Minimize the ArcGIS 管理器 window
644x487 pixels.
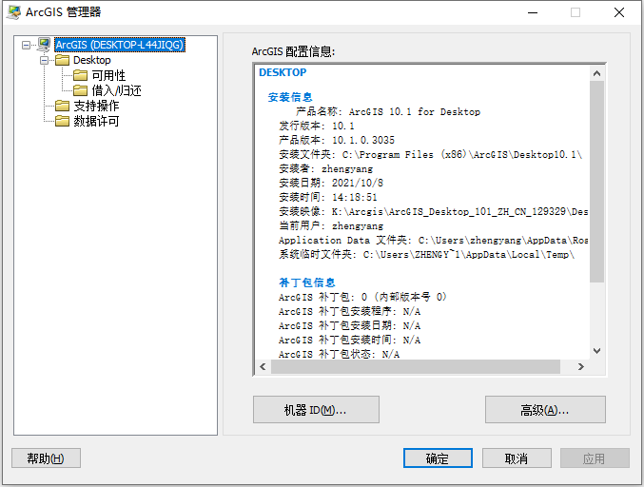point(533,12)
